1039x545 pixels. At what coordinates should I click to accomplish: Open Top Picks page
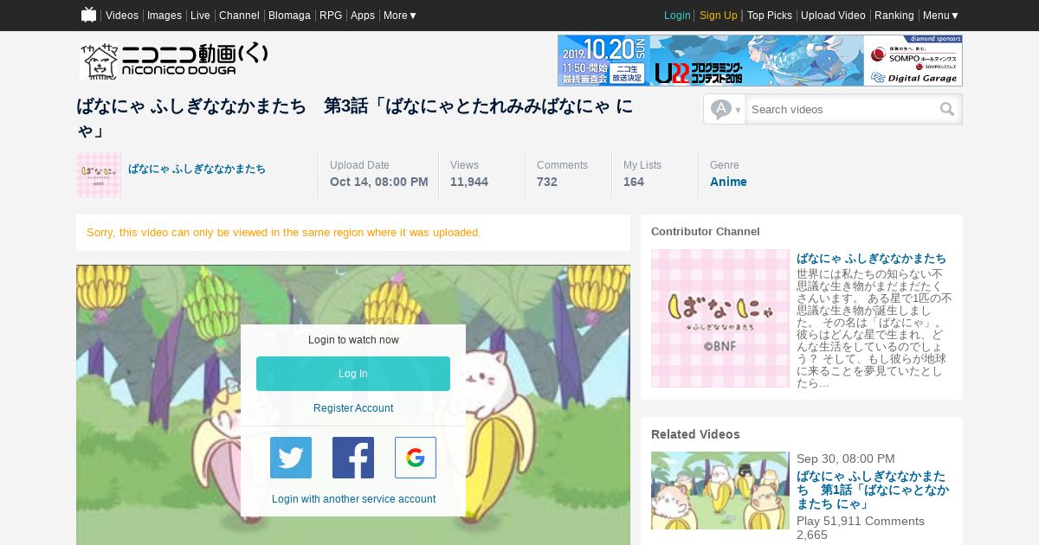(770, 16)
